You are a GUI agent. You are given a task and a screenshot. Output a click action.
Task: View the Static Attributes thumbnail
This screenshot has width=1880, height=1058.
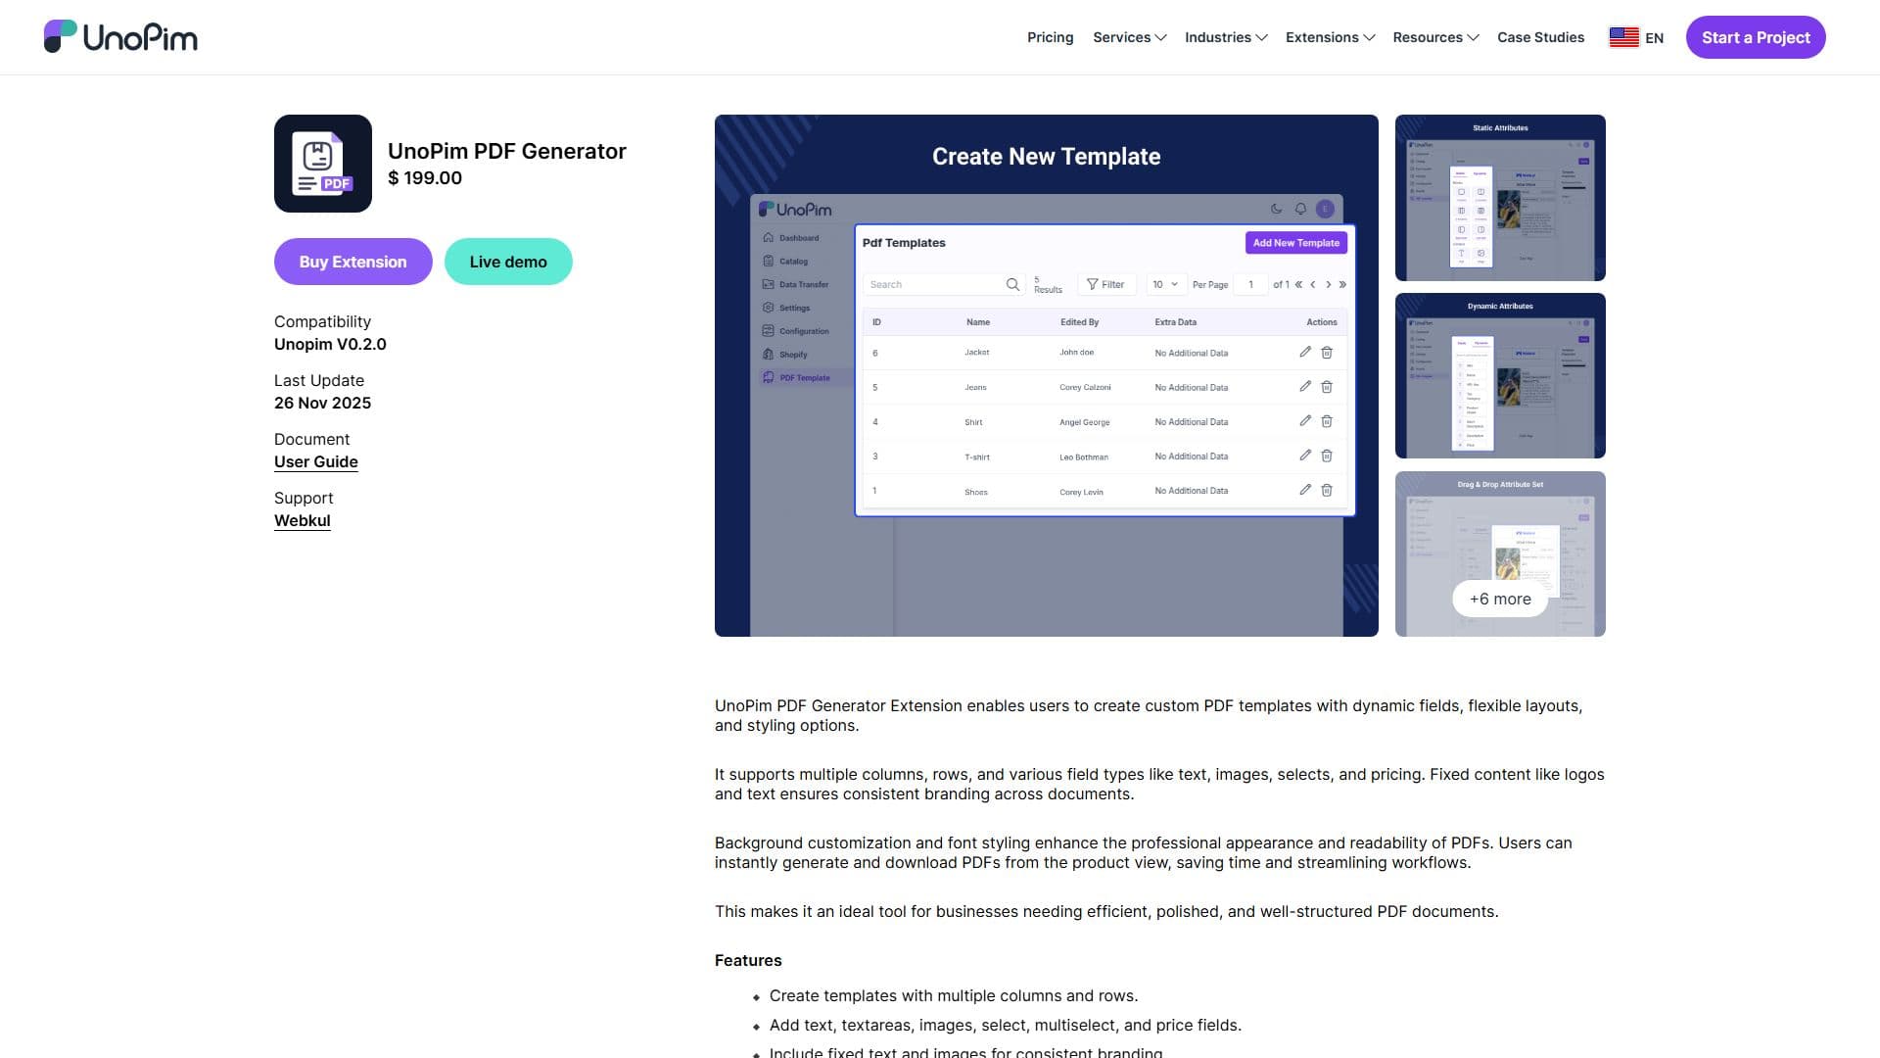[1499, 198]
